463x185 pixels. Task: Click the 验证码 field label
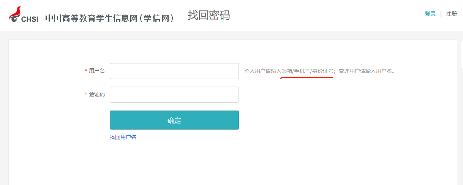coord(96,95)
